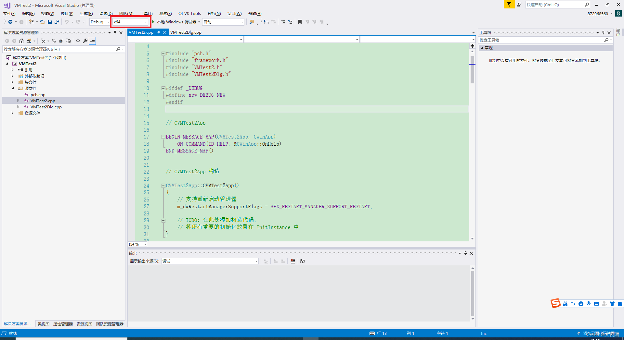Click the Sogou microphone voice input icon

tap(589, 304)
